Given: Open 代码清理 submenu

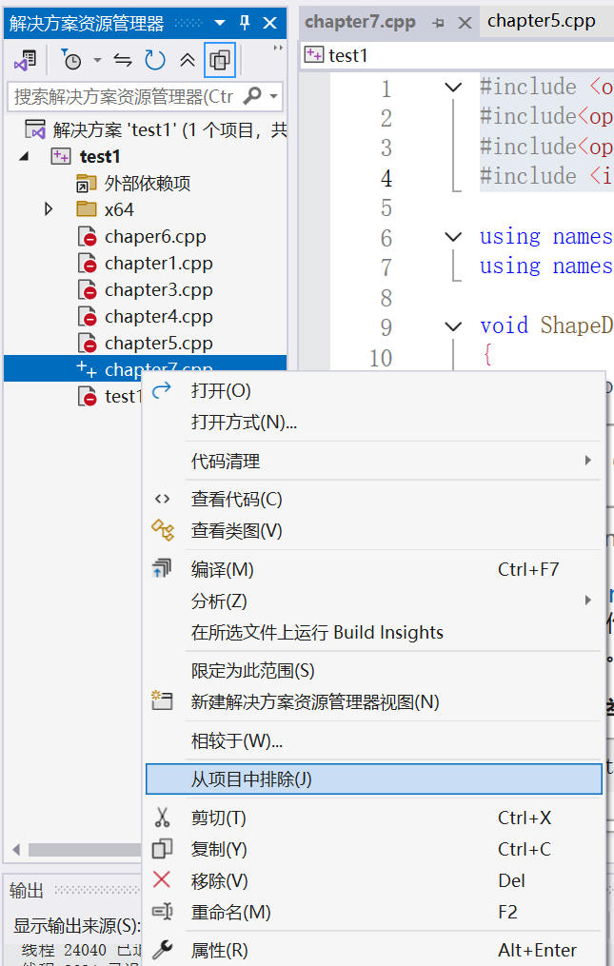Looking at the screenshot, I should pyautogui.click(x=373, y=461).
